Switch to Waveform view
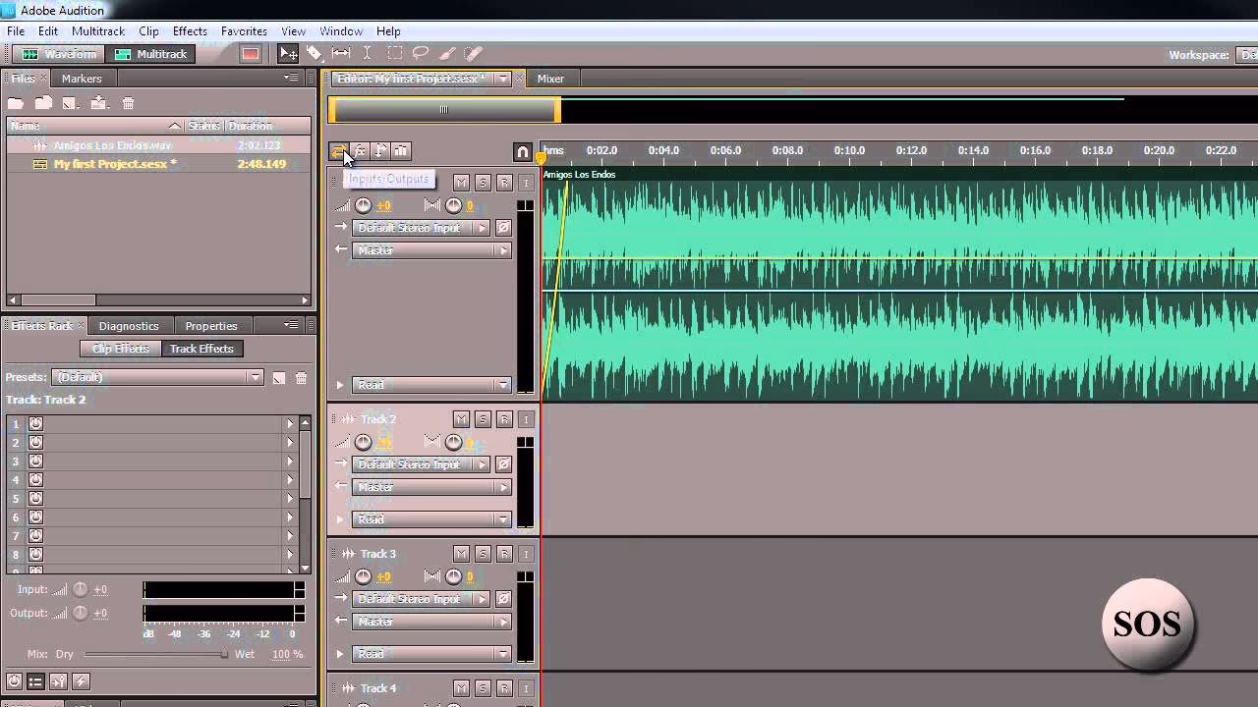The width and height of the screenshot is (1258, 707). coord(59,54)
